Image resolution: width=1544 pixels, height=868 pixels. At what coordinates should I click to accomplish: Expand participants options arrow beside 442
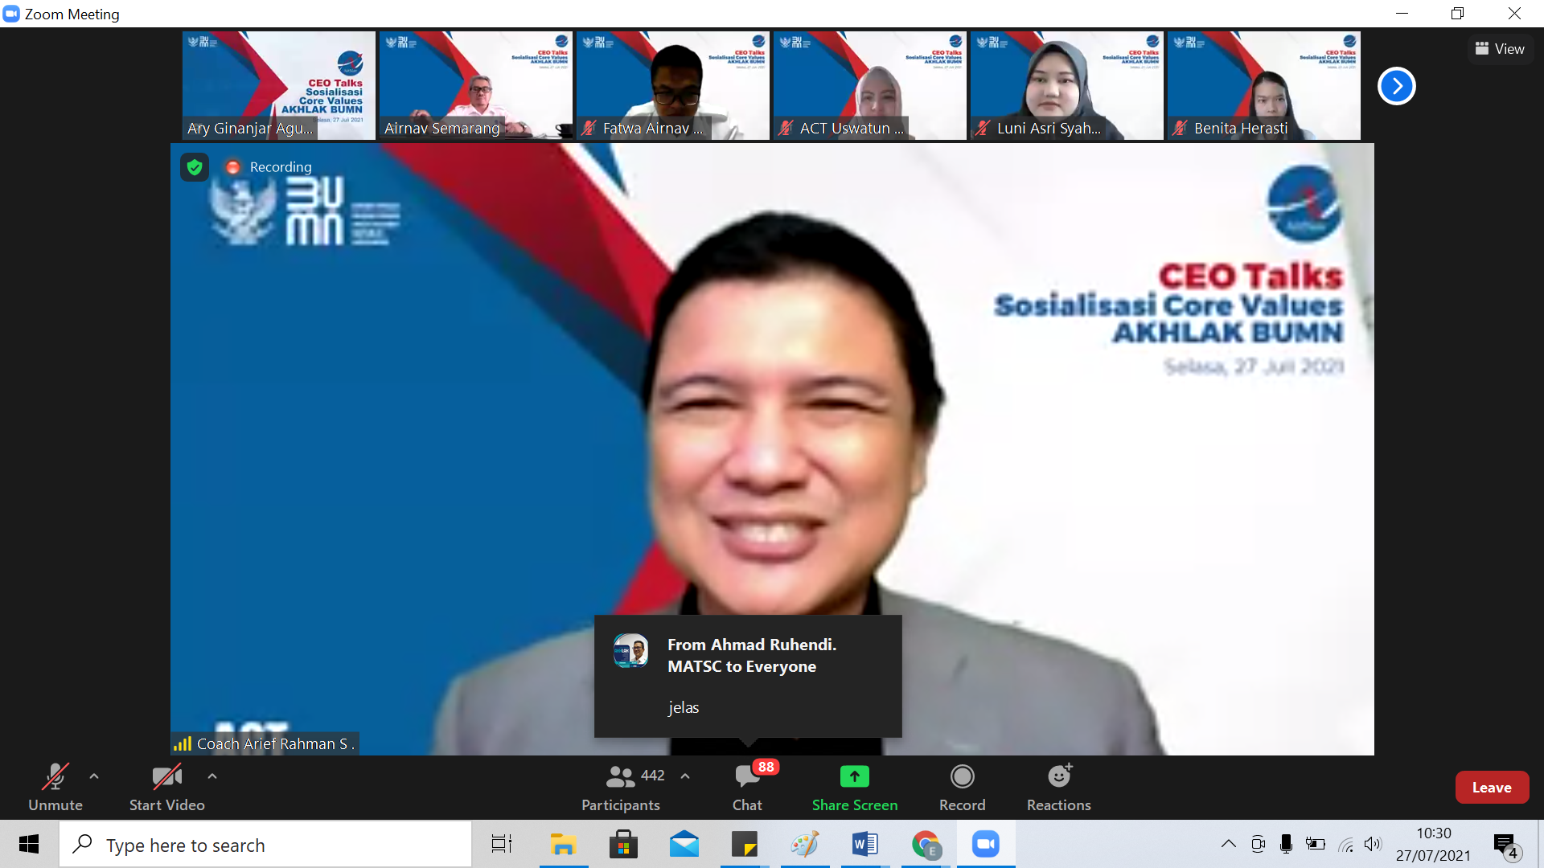pyautogui.click(x=685, y=776)
